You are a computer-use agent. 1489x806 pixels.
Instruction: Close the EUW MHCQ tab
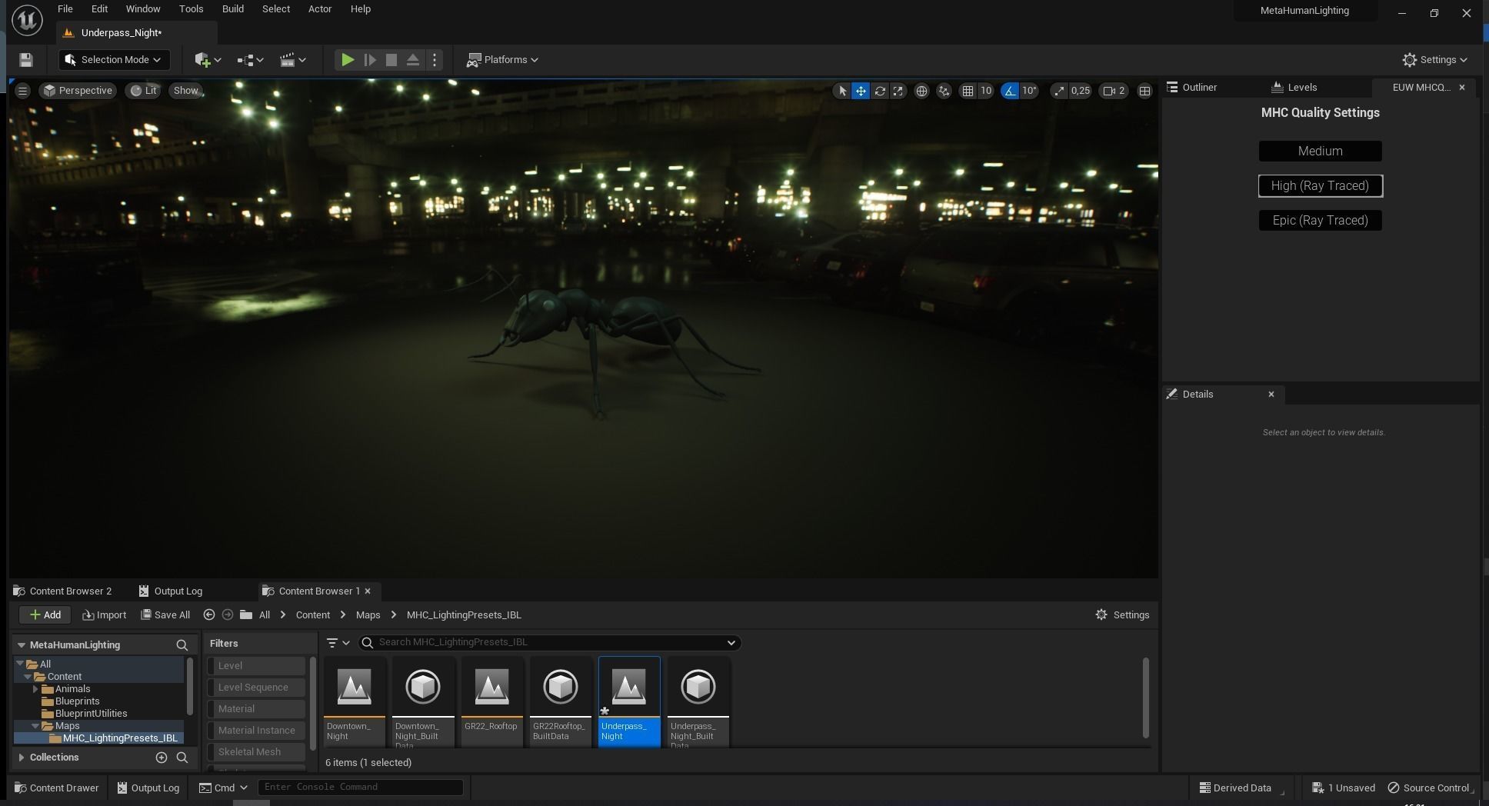1462,88
